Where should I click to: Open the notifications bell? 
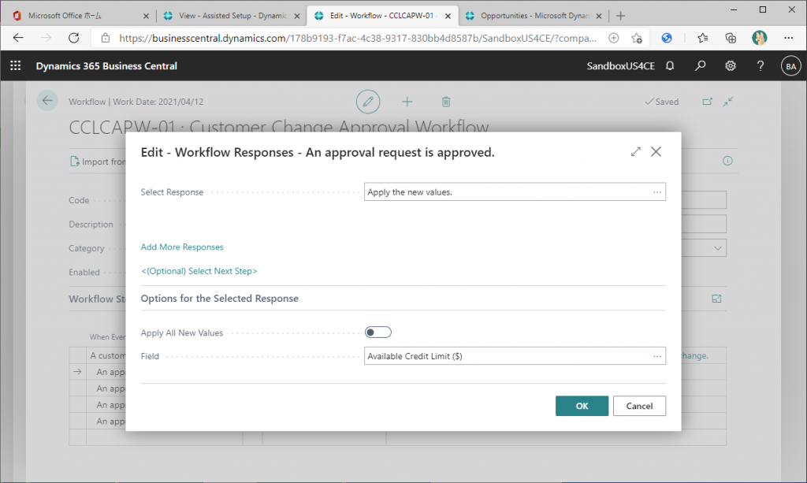pyautogui.click(x=670, y=66)
